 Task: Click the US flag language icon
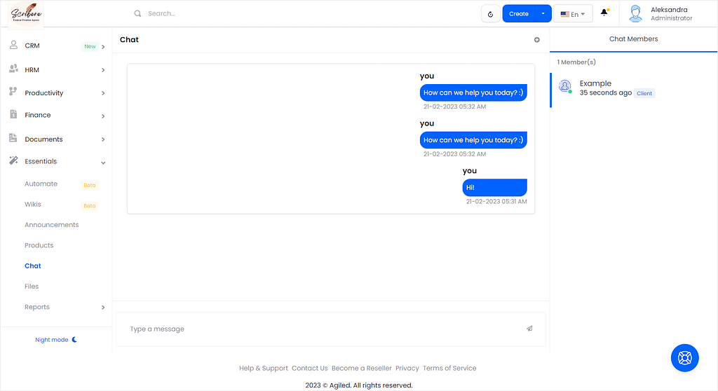click(x=564, y=14)
